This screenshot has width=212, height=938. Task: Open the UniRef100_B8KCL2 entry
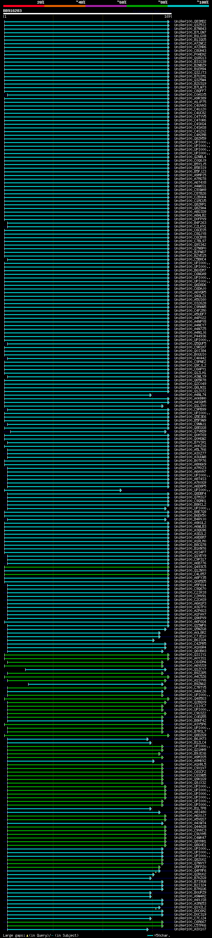pos(190,505)
